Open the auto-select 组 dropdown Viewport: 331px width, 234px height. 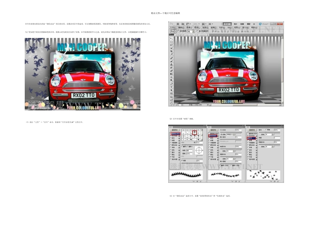coord(191,31)
